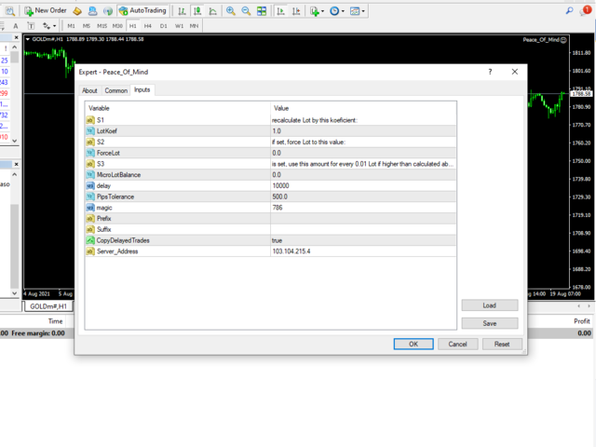
Task: Select the M5 timeframe
Action: [x=87, y=26]
